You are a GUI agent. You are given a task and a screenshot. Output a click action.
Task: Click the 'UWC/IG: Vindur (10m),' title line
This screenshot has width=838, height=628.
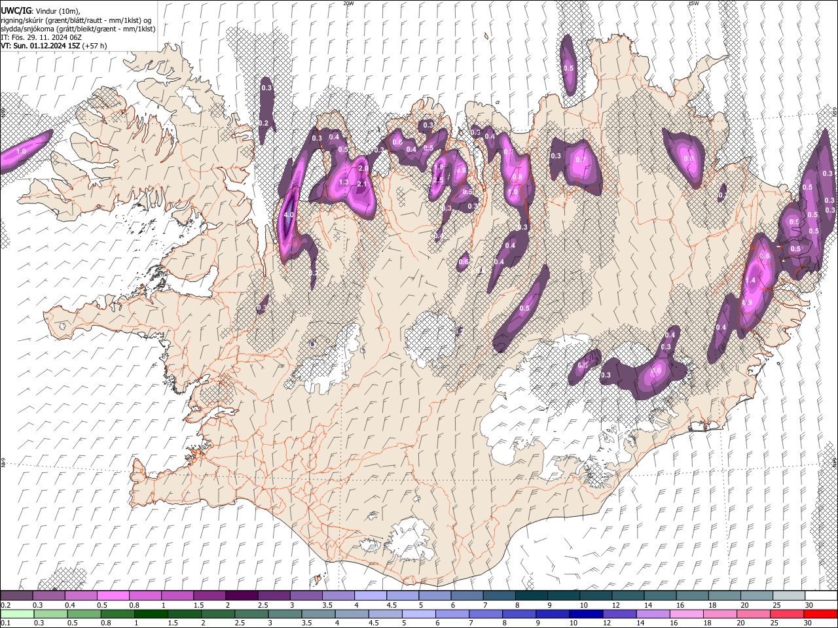coord(41,11)
